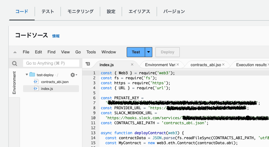
Task: Select contracts_abi.json in the file tree
Action: (x=55, y=82)
